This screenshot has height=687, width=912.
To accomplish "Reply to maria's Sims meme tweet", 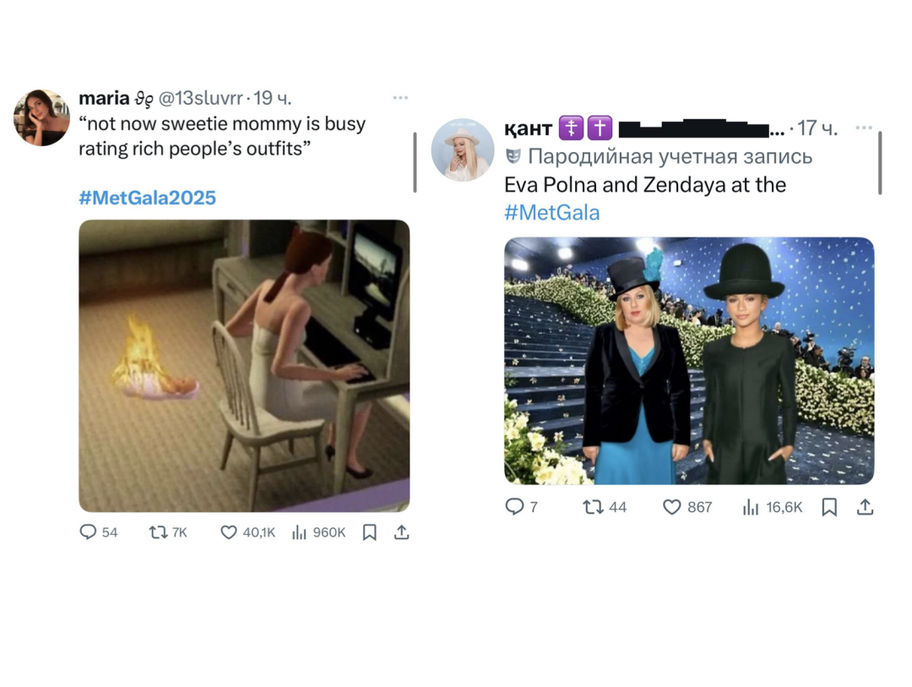I will coord(89,532).
